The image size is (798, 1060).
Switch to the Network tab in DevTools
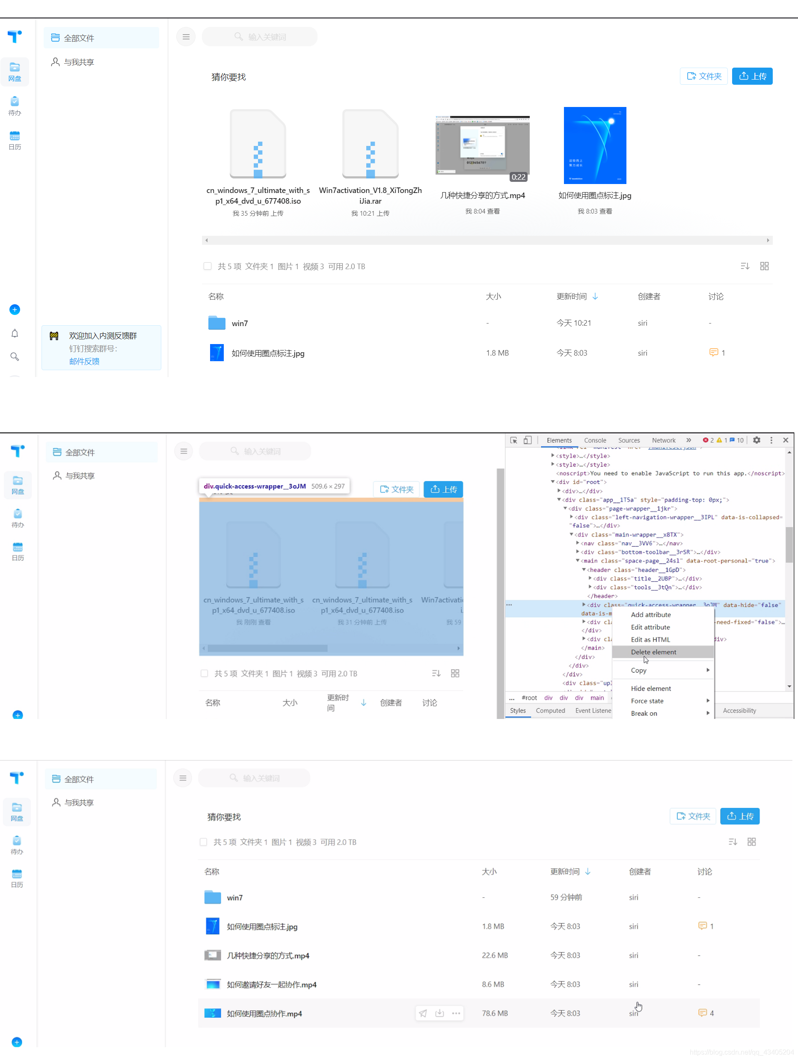663,440
